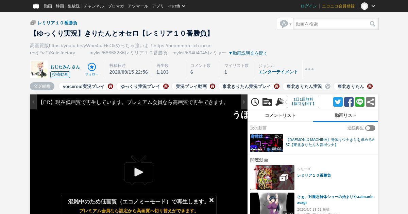Share the video on Twitter
This screenshot has width=408, height=214.
(x=338, y=102)
